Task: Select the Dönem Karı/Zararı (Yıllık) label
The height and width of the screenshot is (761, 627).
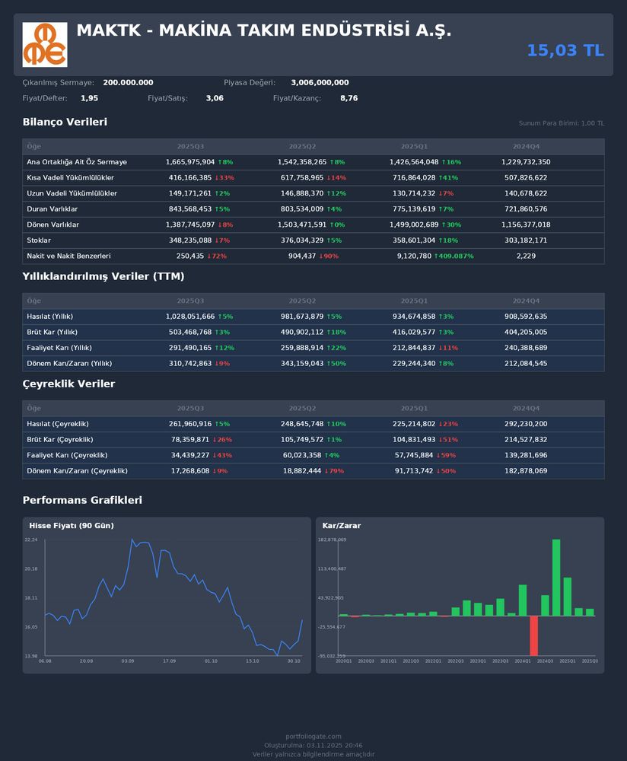Action: coord(69,364)
